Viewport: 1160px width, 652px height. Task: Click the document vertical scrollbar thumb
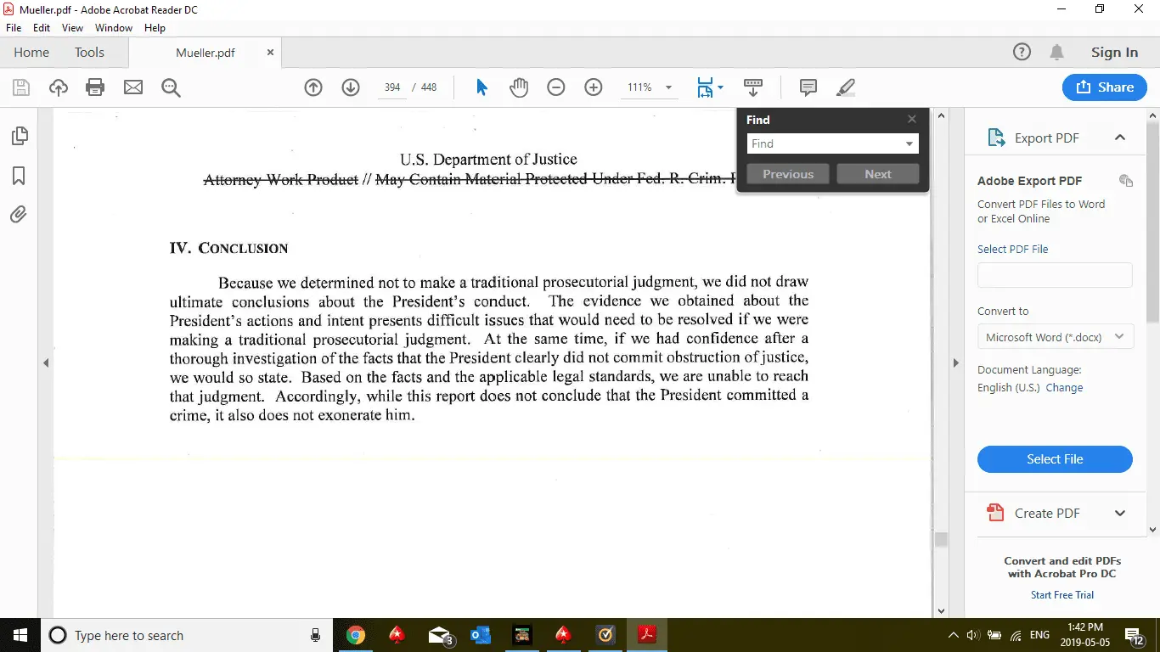coord(941,540)
